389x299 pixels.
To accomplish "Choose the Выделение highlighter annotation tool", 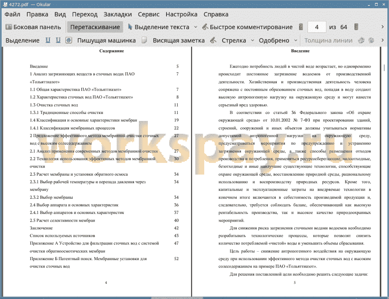I will tap(22, 40).
